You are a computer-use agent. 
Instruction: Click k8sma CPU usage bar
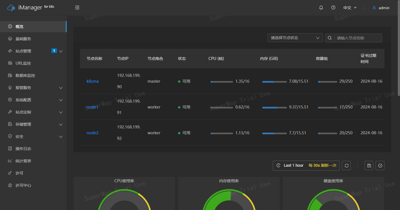pyautogui.click(x=222, y=82)
